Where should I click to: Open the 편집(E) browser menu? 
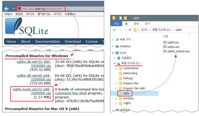[19, 14]
